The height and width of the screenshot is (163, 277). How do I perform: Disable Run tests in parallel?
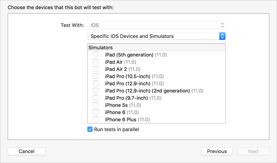pos(90,129)
